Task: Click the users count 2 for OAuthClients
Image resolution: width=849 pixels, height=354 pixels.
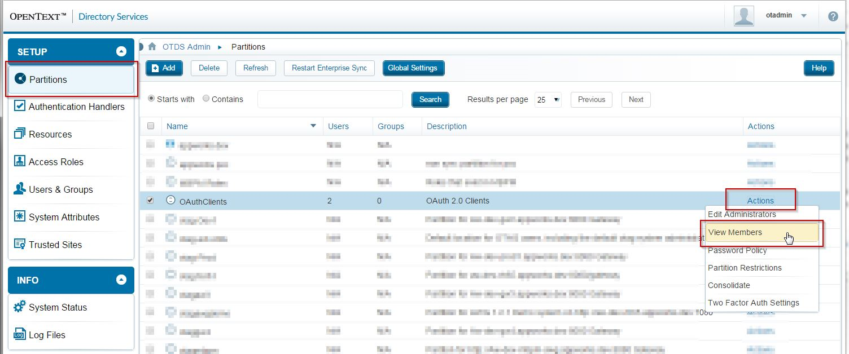Action: (330, 201)
